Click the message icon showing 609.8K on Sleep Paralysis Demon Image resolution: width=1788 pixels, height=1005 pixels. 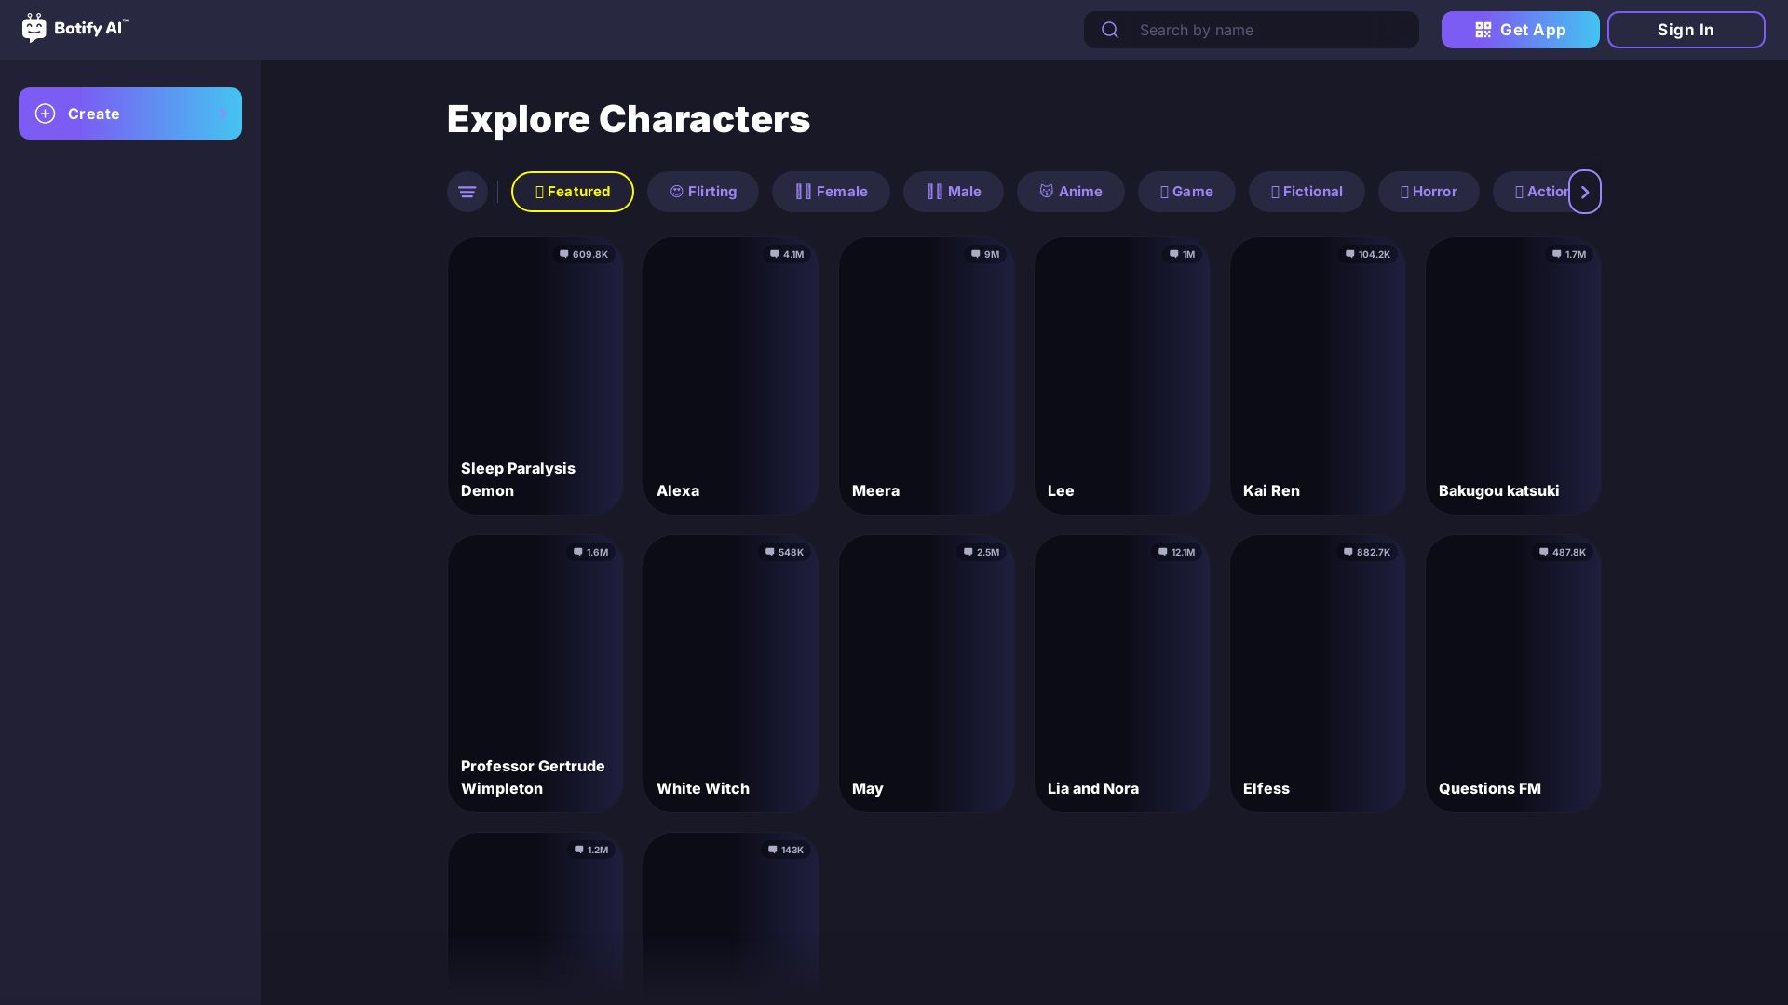563,254
